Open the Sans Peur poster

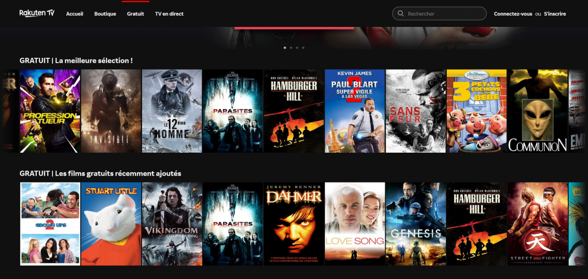(x=416, y=111)
